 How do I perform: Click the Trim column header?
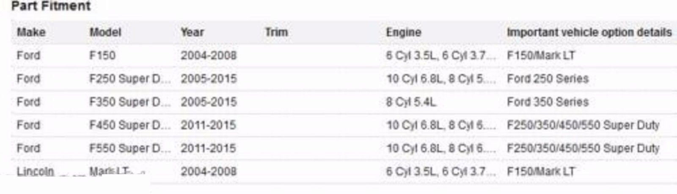point(276,32)
